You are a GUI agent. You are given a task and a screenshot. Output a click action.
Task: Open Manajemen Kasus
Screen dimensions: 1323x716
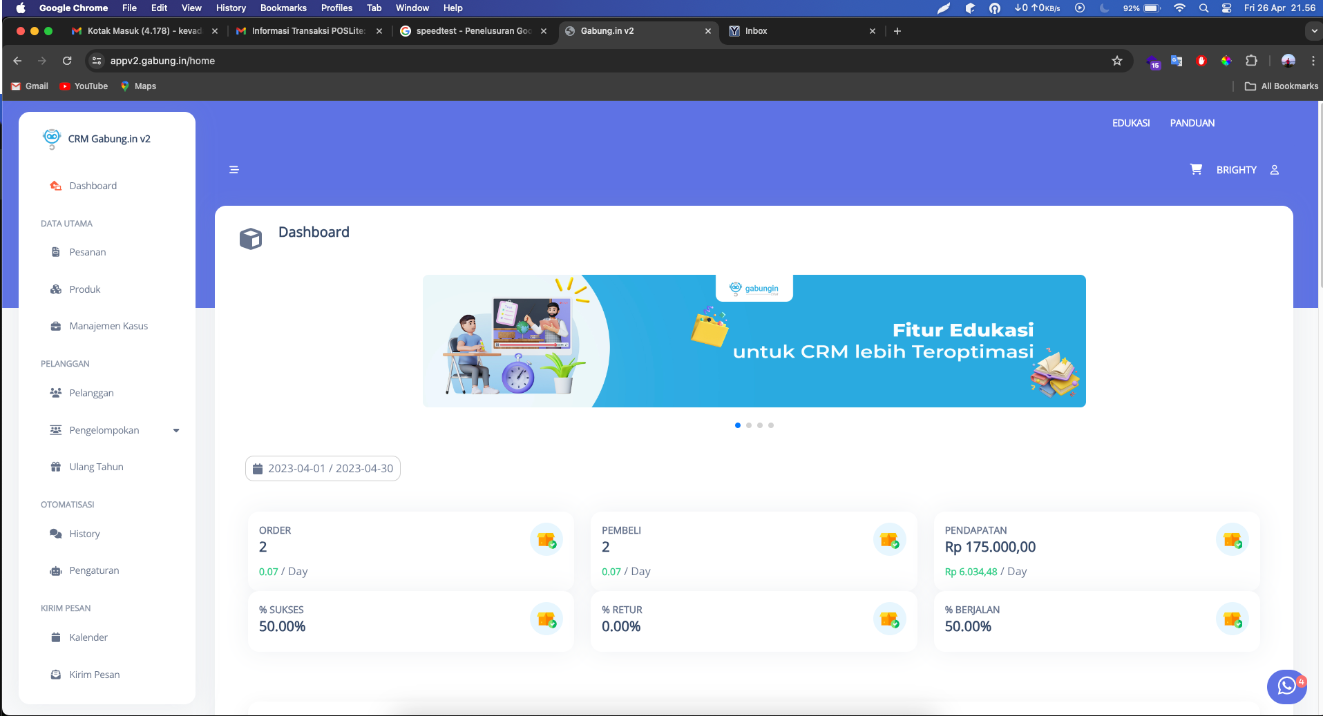coord(108,326)
